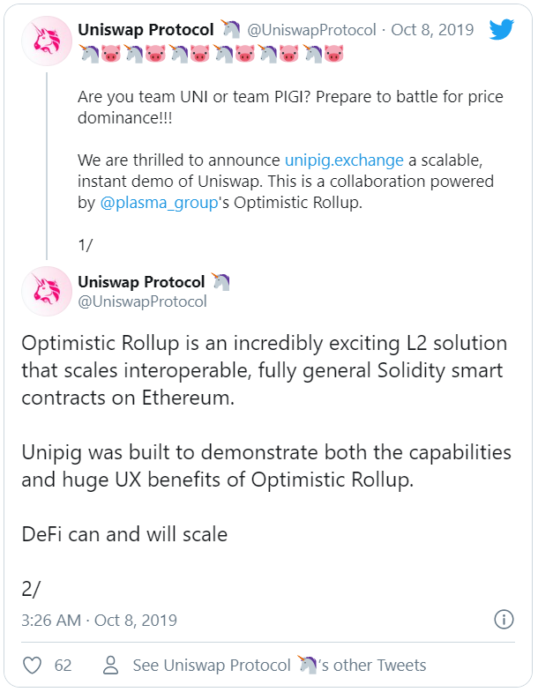538x692 pixels.
Task: Click See Uniswap Protocol's other Tweets
Action: pyautogui.click(x=280, y=666)
